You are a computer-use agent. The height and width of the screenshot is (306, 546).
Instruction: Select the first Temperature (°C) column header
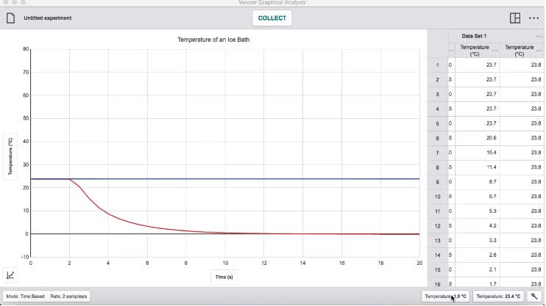pyautogui.click(x=475, y=51)
